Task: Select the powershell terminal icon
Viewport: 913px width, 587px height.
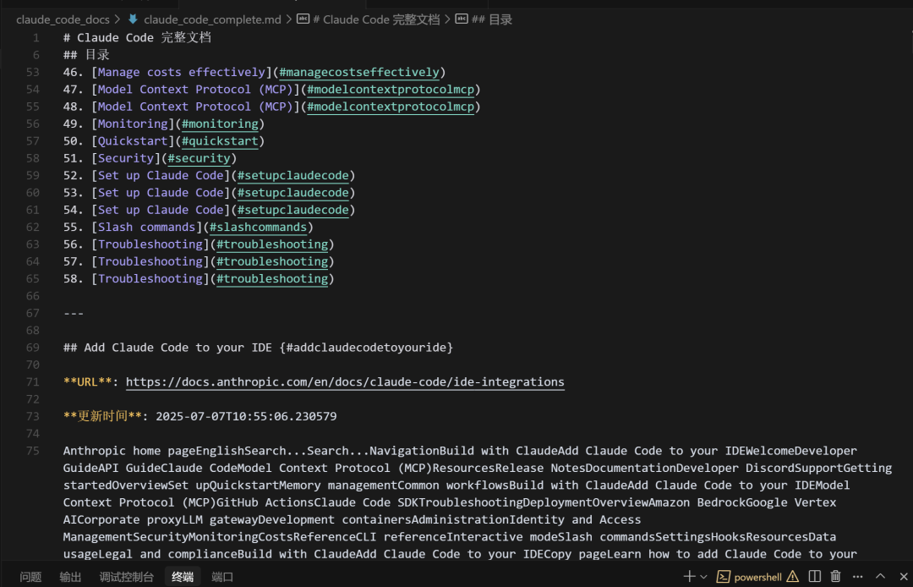Action: click(x=723, y=577)
